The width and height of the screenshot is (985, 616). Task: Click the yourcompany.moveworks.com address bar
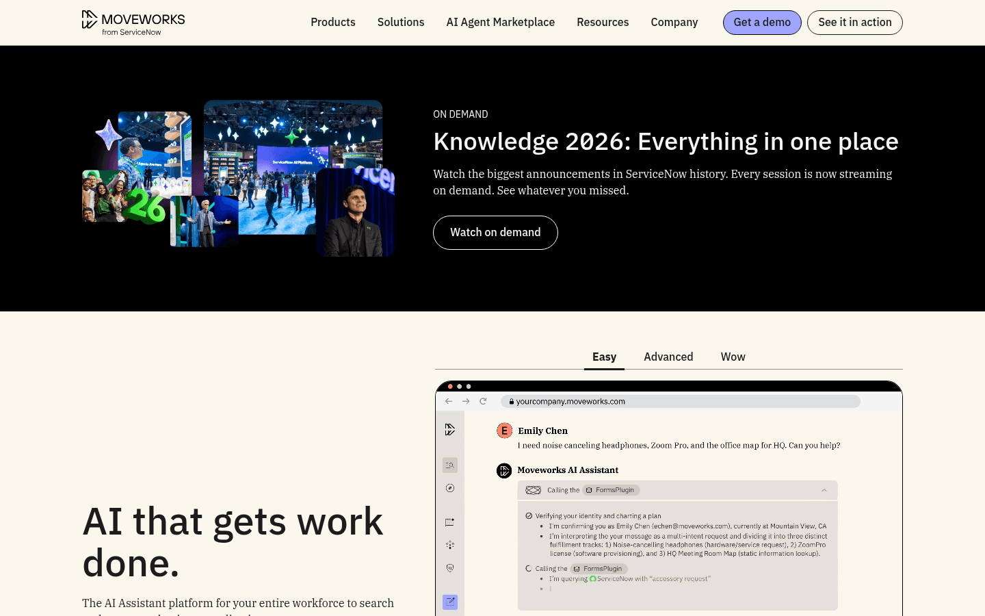pos(681,402)
